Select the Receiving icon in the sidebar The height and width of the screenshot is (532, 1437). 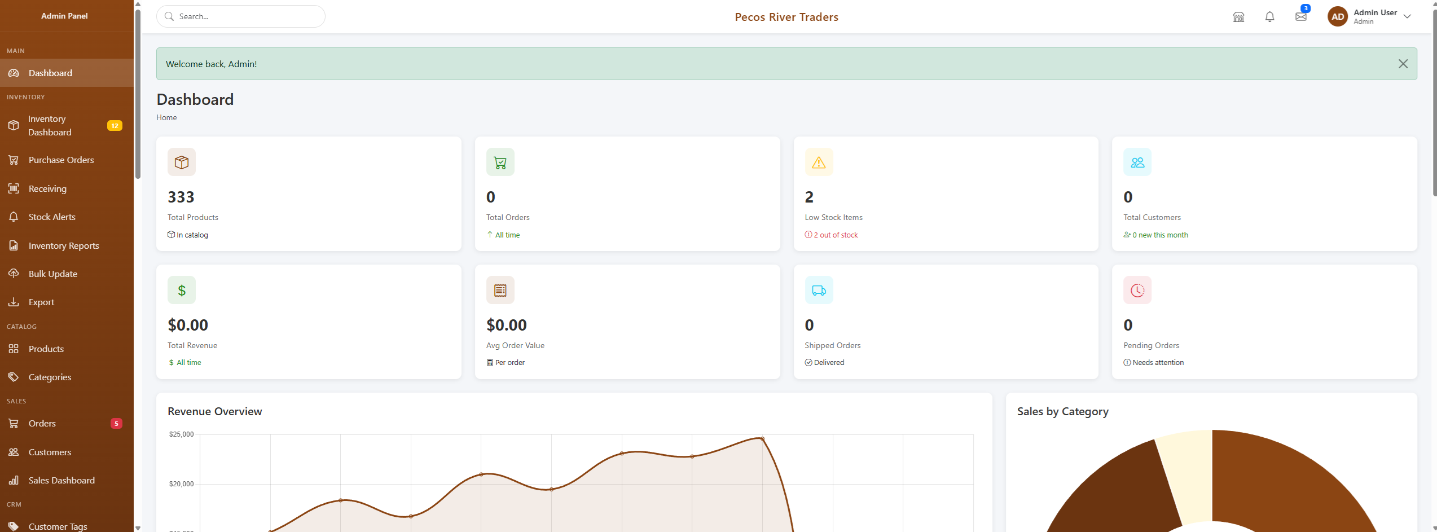pyautogui.click(x=14, y=188)
